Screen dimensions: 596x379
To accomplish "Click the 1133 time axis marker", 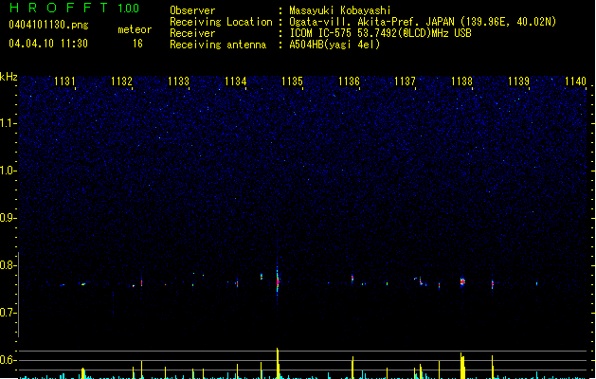I will [x=179, y=81].
